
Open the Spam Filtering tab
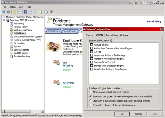click(70, 31)
